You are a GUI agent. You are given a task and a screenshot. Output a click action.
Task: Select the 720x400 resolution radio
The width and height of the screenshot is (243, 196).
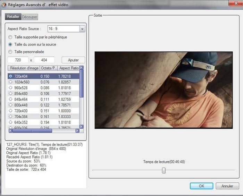click(10, 111)
